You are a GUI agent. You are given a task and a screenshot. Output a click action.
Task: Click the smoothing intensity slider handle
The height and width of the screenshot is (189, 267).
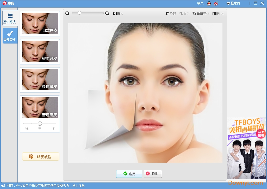click(x=40, y=124)
